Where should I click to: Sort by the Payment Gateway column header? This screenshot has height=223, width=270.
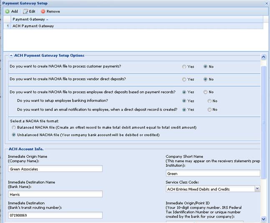(x=30, y=19)
